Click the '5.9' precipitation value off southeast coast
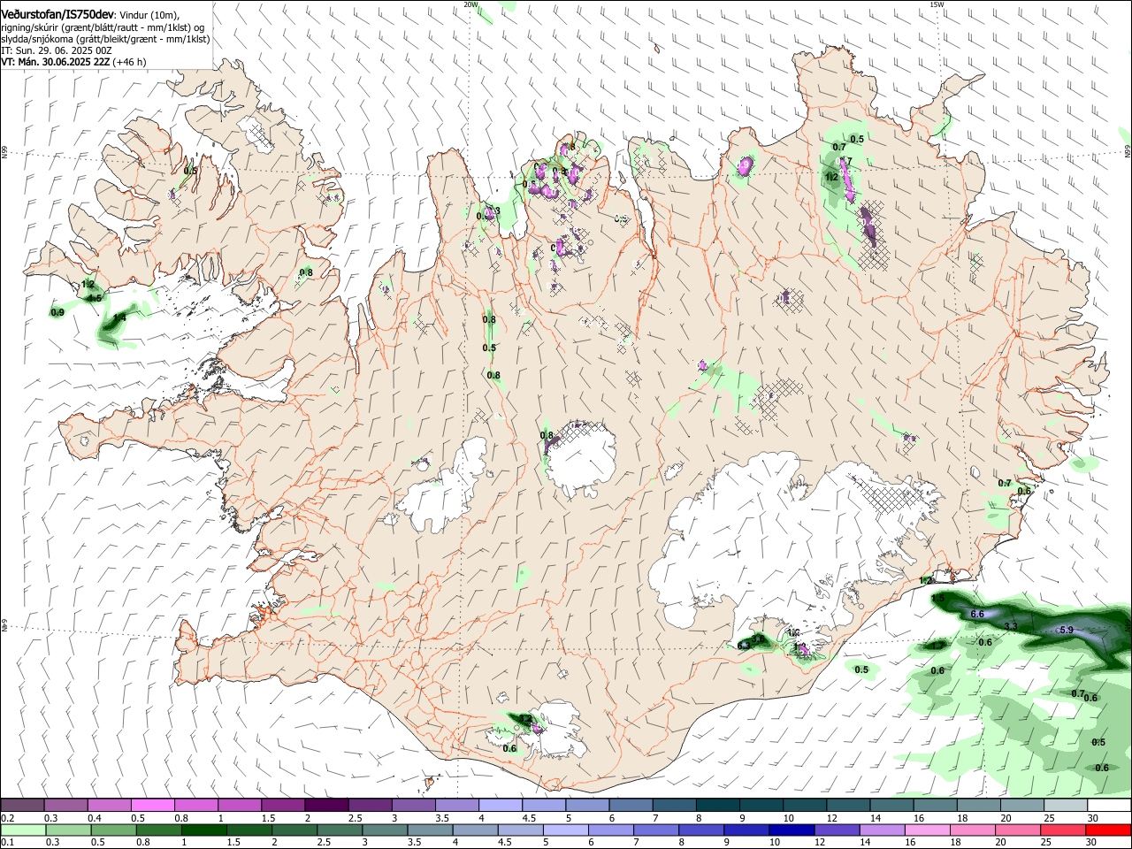This screenshot has width=1132, height=849. (x=1067, y=630)
